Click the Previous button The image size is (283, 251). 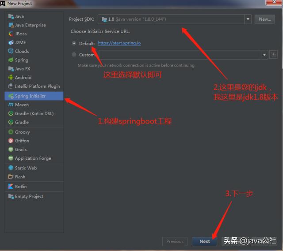click(175, 241)
